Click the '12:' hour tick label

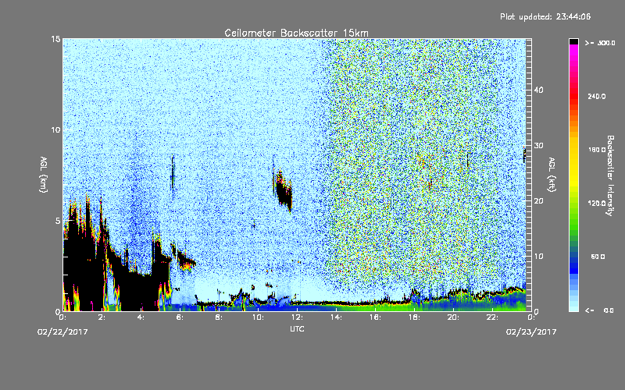(x=298, y=317)
